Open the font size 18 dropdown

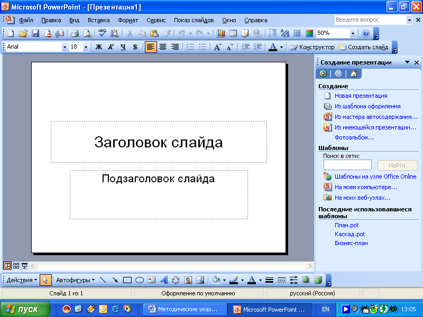pyautogui.click(x=86, y=47)
